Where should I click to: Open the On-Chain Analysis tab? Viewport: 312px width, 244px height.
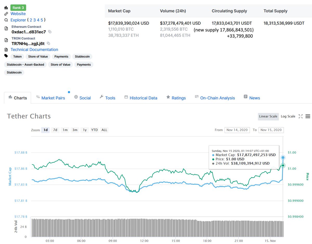point(215,98)
